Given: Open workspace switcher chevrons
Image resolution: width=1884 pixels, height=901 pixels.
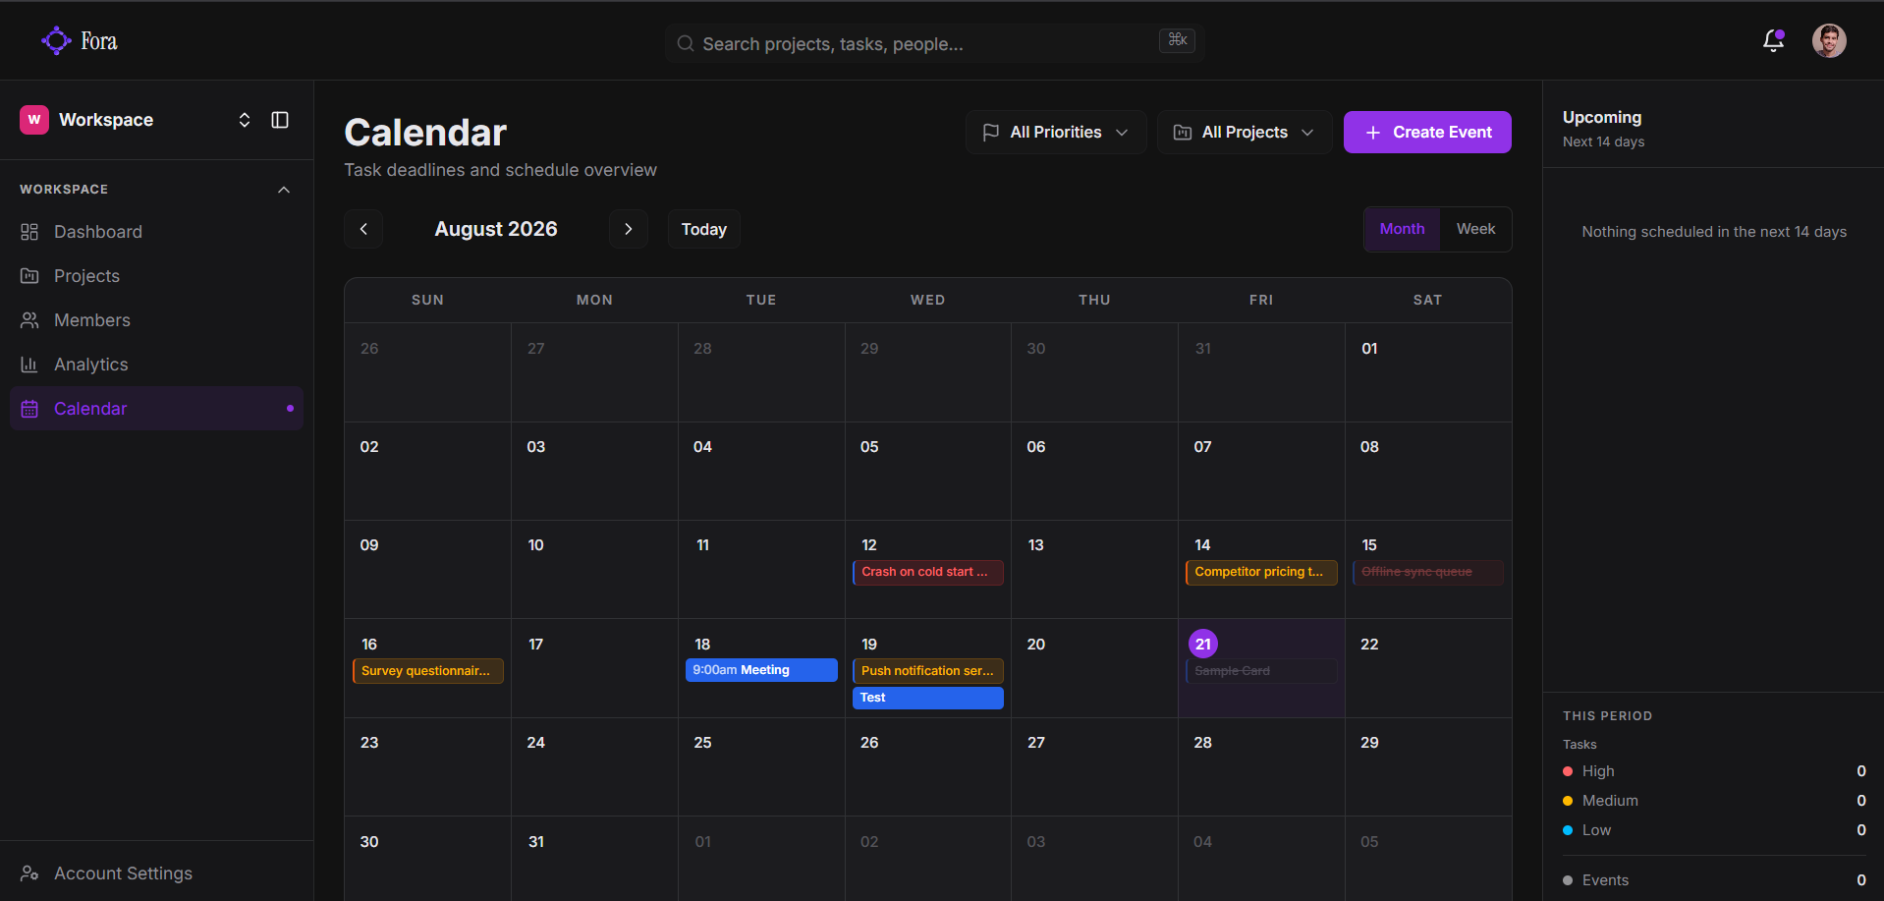Looking at the screenshot, I should [x=245, y=120].
